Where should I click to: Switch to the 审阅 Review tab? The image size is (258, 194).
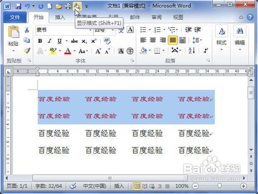(x=156, y=17)
